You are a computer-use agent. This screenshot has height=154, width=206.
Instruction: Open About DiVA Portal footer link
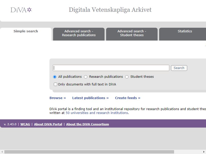tap(48, 124)
